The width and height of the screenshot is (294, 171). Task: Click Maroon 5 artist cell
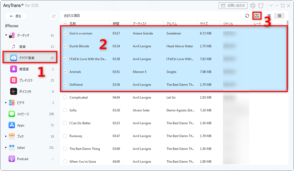click(x=140, y=72)
